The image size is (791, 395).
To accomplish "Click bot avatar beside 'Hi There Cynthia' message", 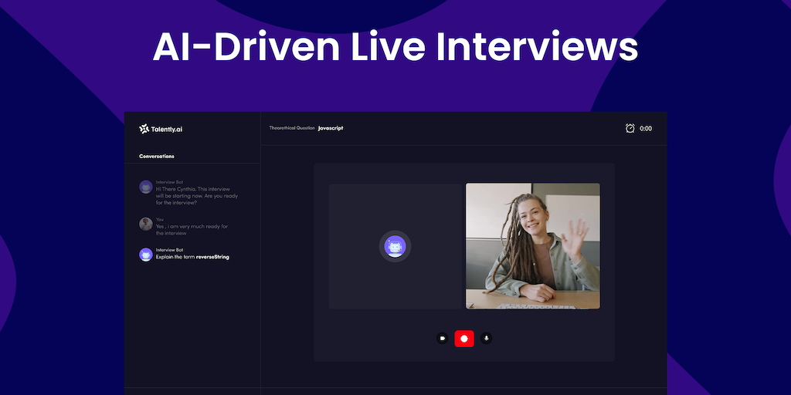I will [146, 187].
